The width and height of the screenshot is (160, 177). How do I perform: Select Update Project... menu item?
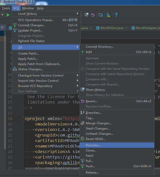[46, 30]
